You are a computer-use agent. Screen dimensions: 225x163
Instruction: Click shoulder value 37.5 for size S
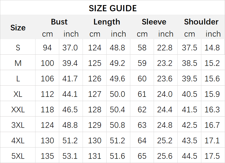click(189, 48)
